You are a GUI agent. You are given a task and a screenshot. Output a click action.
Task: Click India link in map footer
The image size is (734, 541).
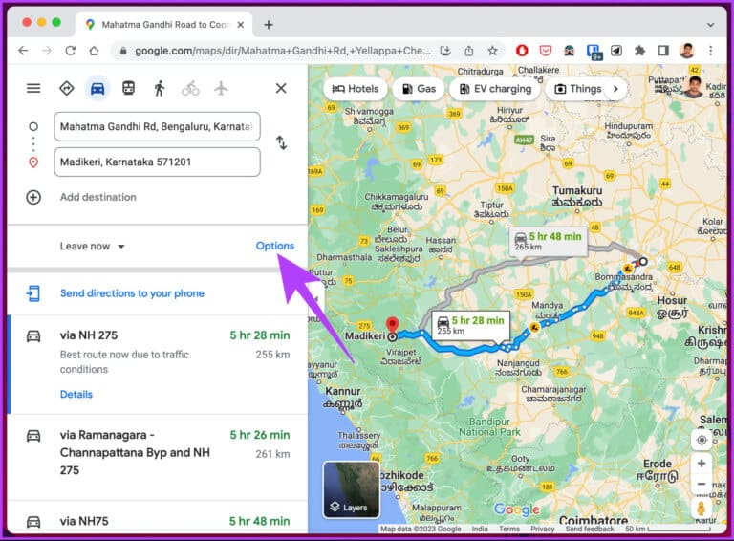(x=480, y=529)
